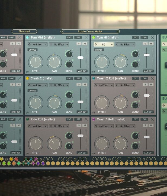Screen dimensions: 167x196
Task: Solo the Tom Mid (mallet) slot
Action: click(x=79, y=44)
